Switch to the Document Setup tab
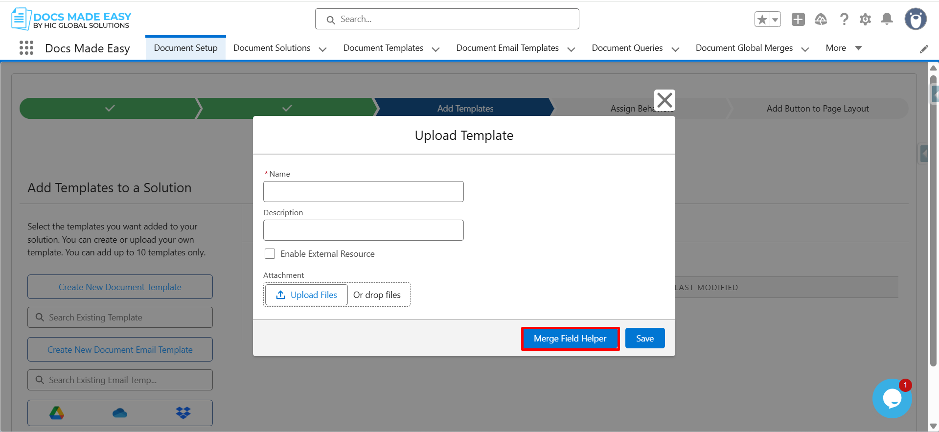This screenshot has height=432, width=939. tap(185, 48)
